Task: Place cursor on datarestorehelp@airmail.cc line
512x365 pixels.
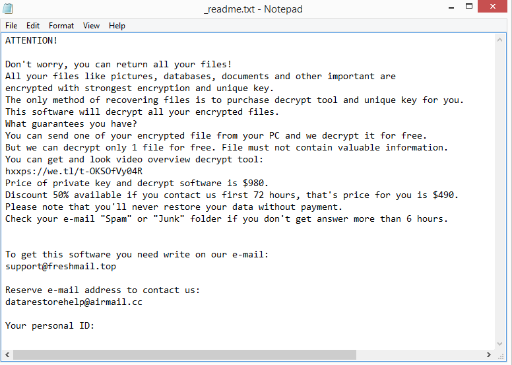Action: [x=74, y=302]
